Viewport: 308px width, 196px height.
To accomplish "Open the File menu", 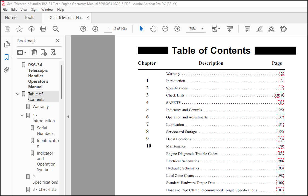I will (5, 9).
